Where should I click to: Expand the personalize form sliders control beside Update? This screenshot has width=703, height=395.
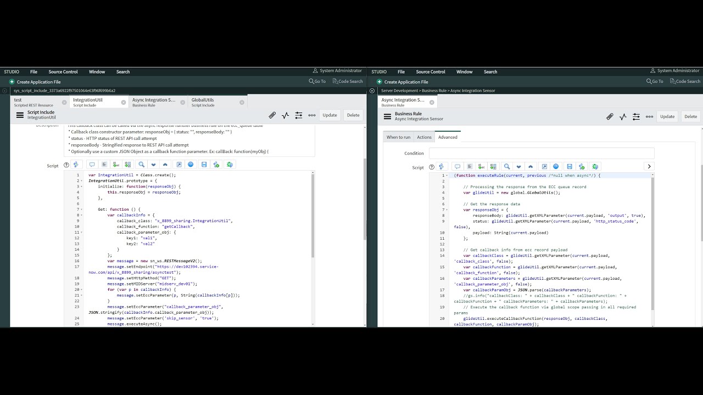(298, 115)
